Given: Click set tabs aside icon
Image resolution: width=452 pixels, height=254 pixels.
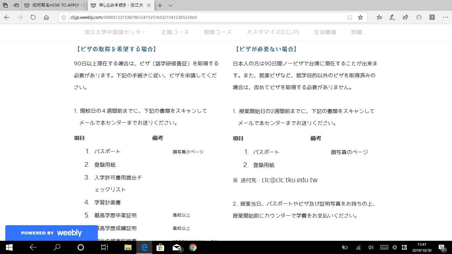Looking at the screenshot, I should (16, 5).
